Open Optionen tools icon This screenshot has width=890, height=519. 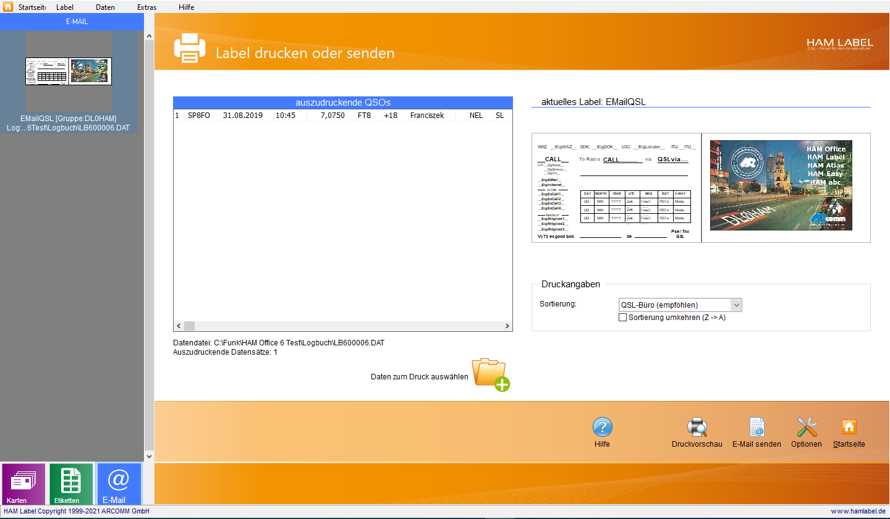(x=807, y=428)
